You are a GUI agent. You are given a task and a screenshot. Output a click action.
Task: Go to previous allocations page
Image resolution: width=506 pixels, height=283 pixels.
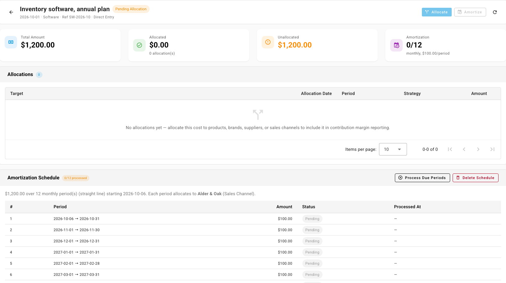(464, 149)
